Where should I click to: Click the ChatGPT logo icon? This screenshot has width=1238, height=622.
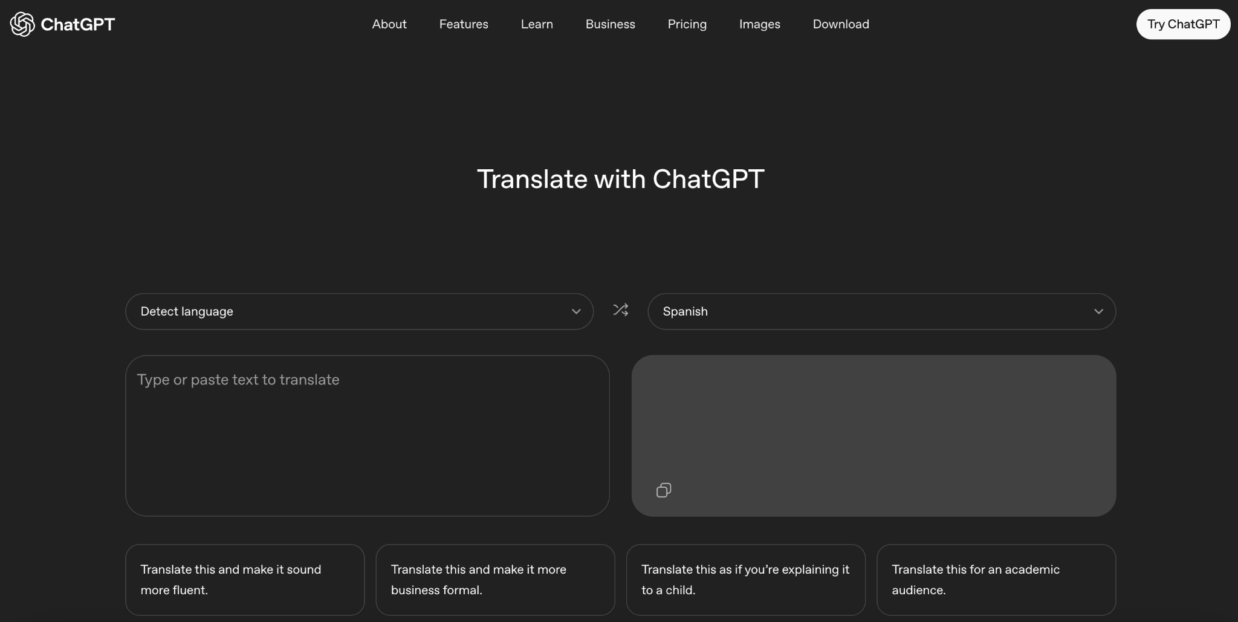(22, 24)
